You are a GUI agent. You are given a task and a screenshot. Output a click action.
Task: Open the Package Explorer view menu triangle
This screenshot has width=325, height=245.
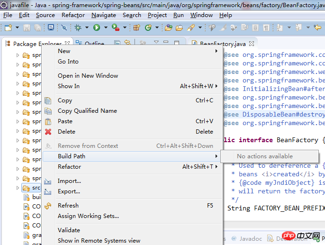tap(156, 42)
